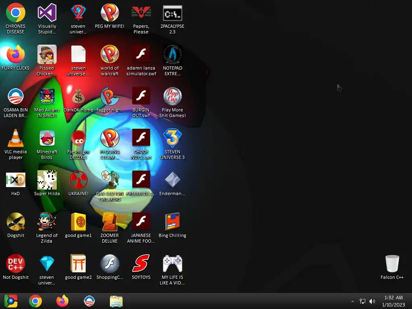Open the Start menu button in taskbar
Screen dimensions: 412x309
11,301
